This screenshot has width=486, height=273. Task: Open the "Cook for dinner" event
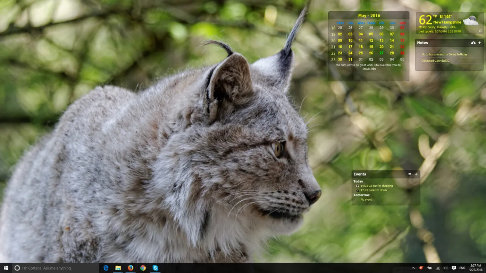374,190
